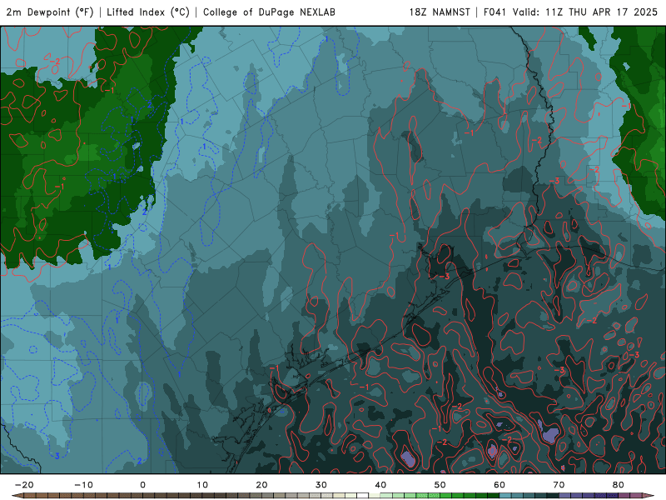
Task: Click the '18Z NAMNST' model run text
Action: pyautogui.click(x=440, y=12)
